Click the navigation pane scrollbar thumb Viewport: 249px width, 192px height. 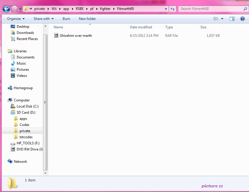45,102
